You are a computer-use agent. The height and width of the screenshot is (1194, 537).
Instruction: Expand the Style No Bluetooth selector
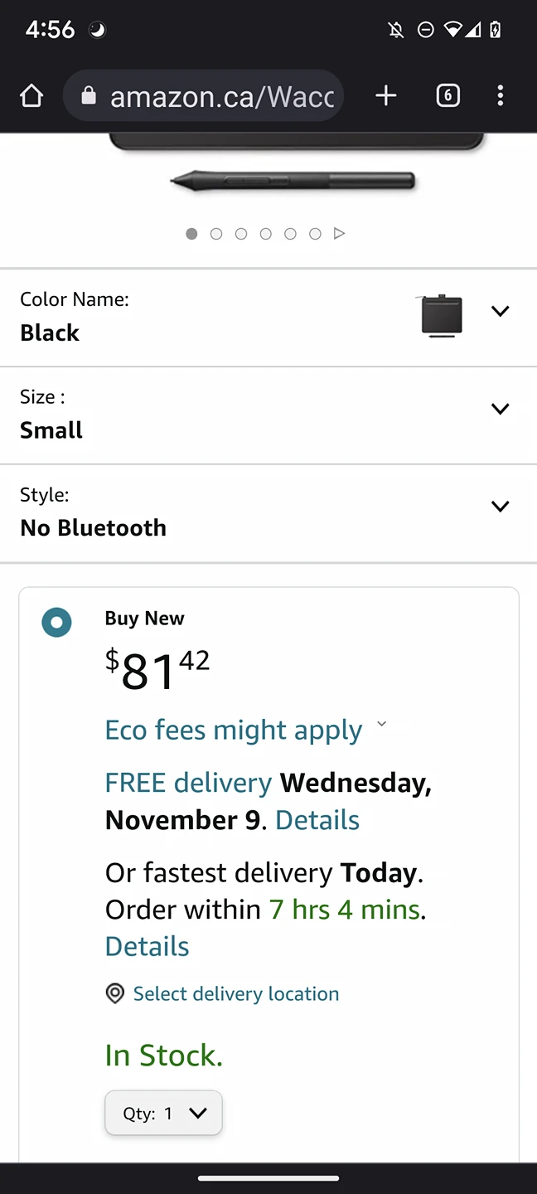[268, 513]
